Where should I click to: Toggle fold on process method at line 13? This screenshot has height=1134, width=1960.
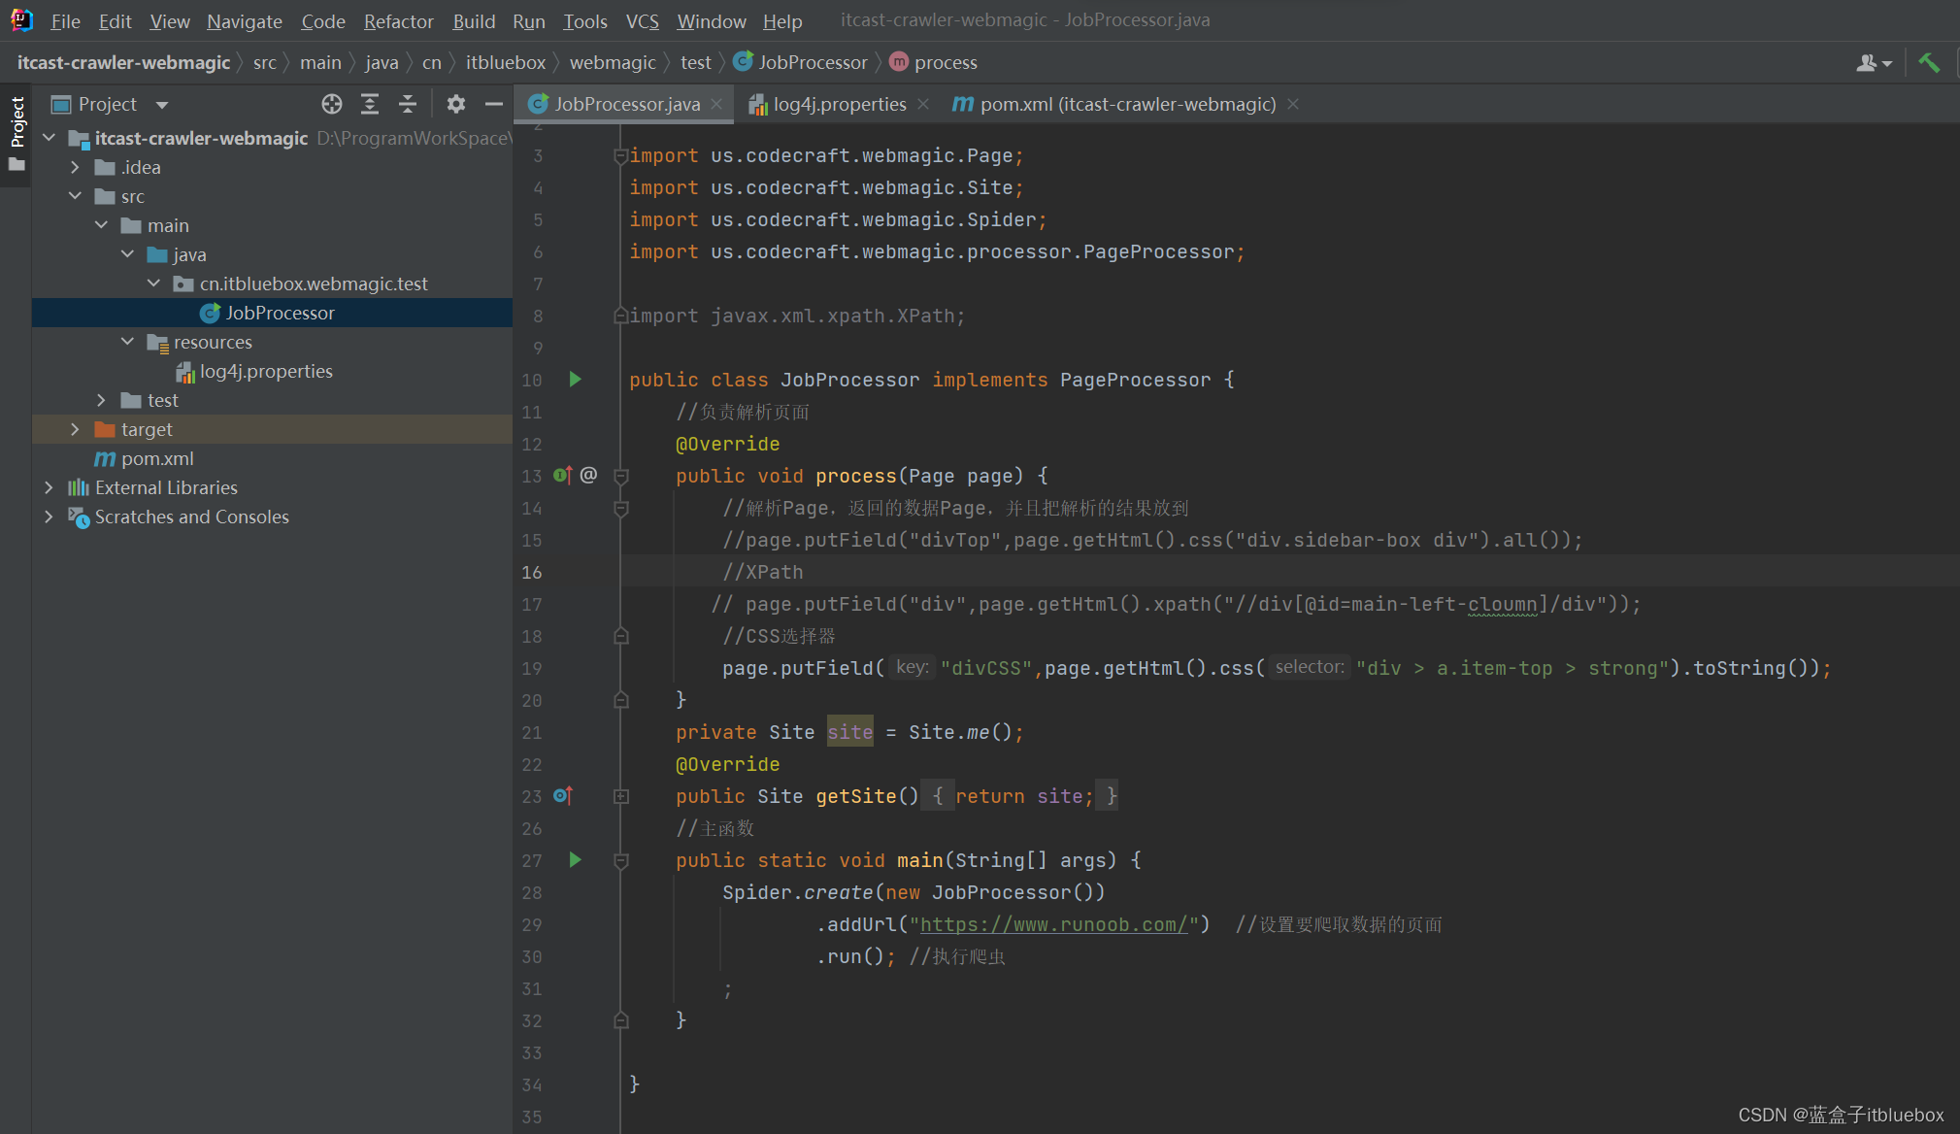pyautogui.click(x=621, y=476)
